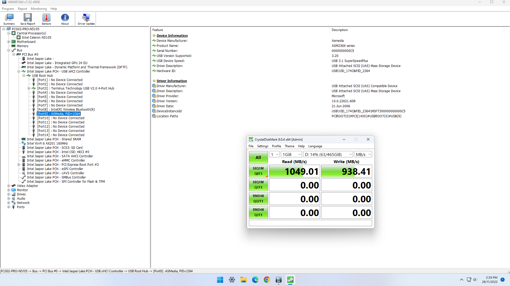
Task: Collapse the Central Processor(s) node
Action: point(9,33)
